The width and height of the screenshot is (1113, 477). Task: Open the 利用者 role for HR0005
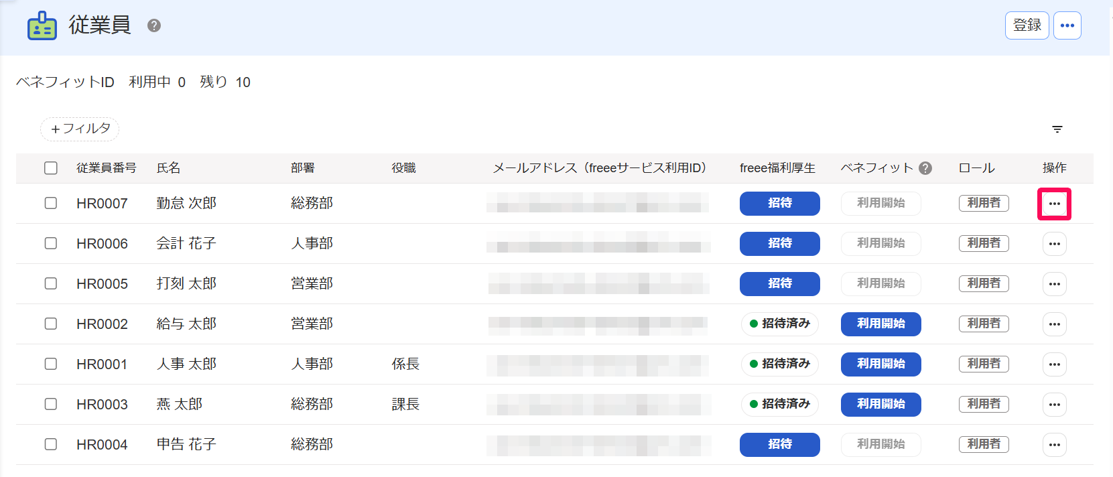(x=983, y=283)
